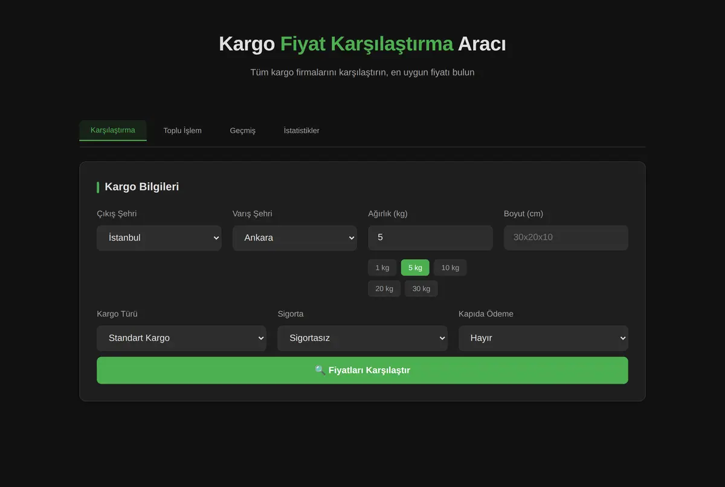Click the Sigorta label text

(x=291, y=314)
